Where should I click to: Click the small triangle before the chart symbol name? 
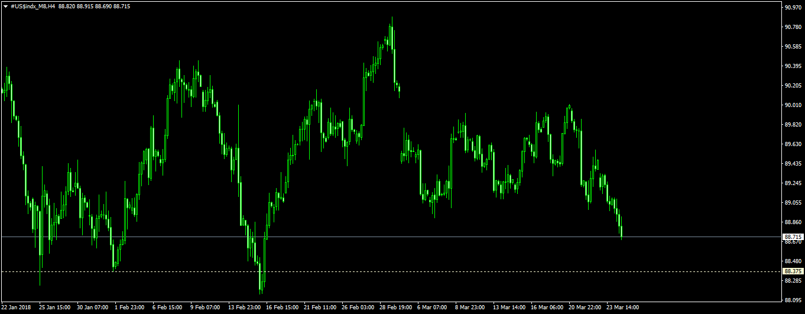click(x=5, y=6)
